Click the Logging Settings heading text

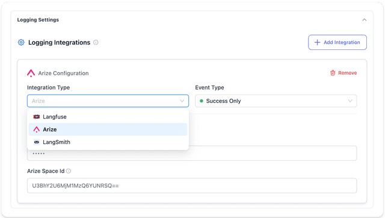coord(38,20)
